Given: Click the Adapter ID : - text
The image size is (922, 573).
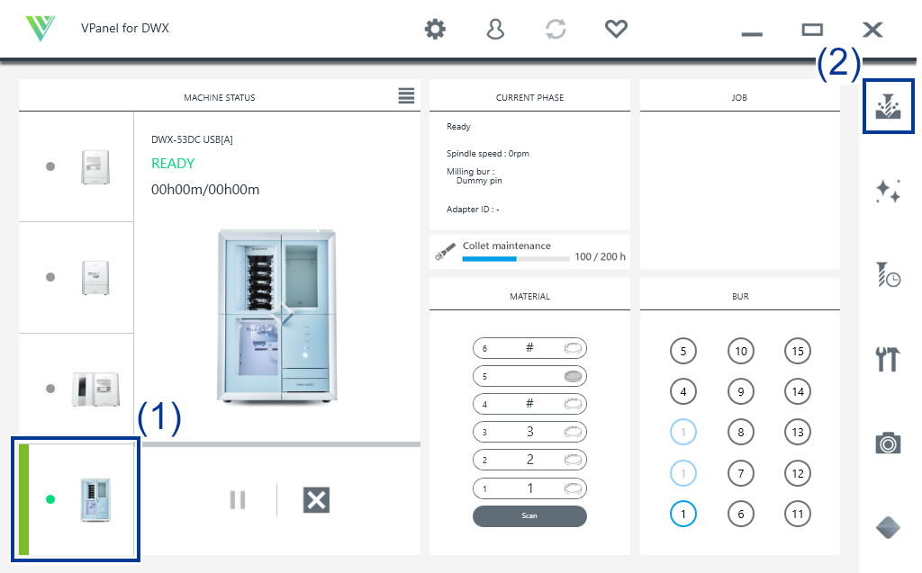Looking at the screenshot, I should [x=473, y=210].
